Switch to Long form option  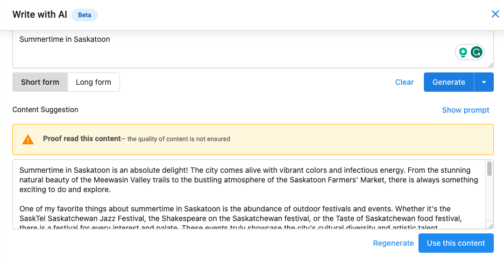(x=94, y=82)
